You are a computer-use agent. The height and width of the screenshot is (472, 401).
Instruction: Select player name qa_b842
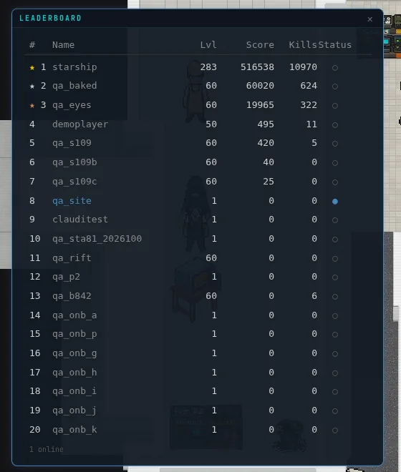coord(72,296)
